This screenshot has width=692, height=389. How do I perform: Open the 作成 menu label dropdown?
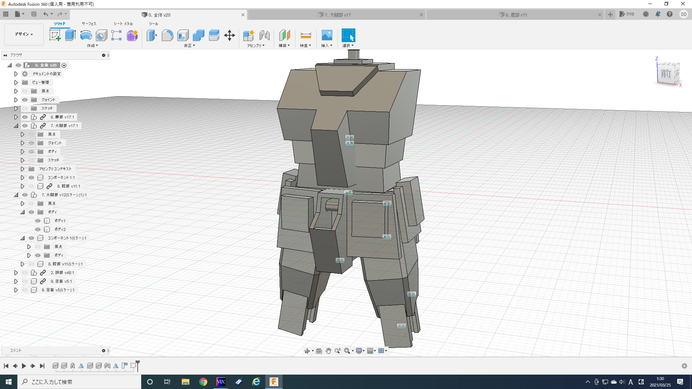(92, 46)
